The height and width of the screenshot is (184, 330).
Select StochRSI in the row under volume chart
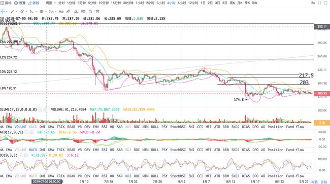(178, 127)
